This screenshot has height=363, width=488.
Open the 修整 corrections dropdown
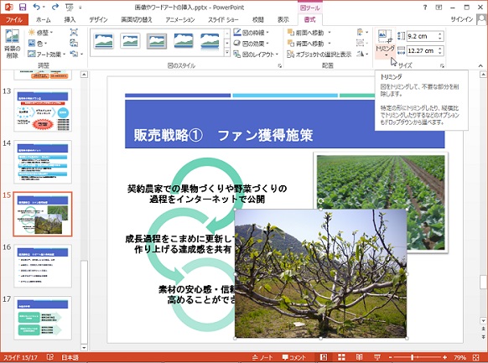41,33
